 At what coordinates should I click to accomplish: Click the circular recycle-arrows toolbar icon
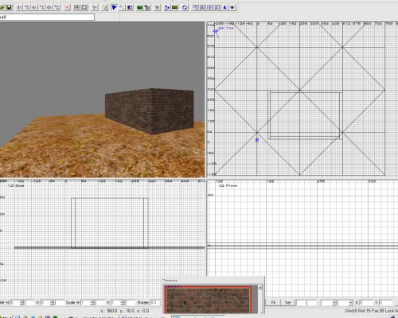coord(185,7)
